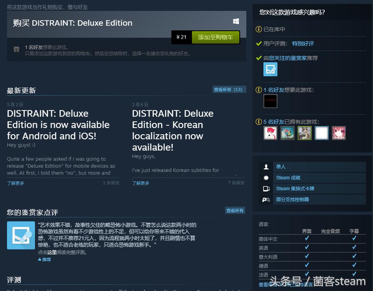The image size is (373, 291).
Task: Click the checkmark icon beside 用户评测
Action: 259,44
